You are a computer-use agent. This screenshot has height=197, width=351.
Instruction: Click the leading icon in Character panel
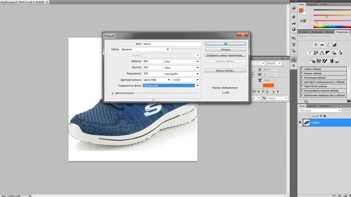259,69
